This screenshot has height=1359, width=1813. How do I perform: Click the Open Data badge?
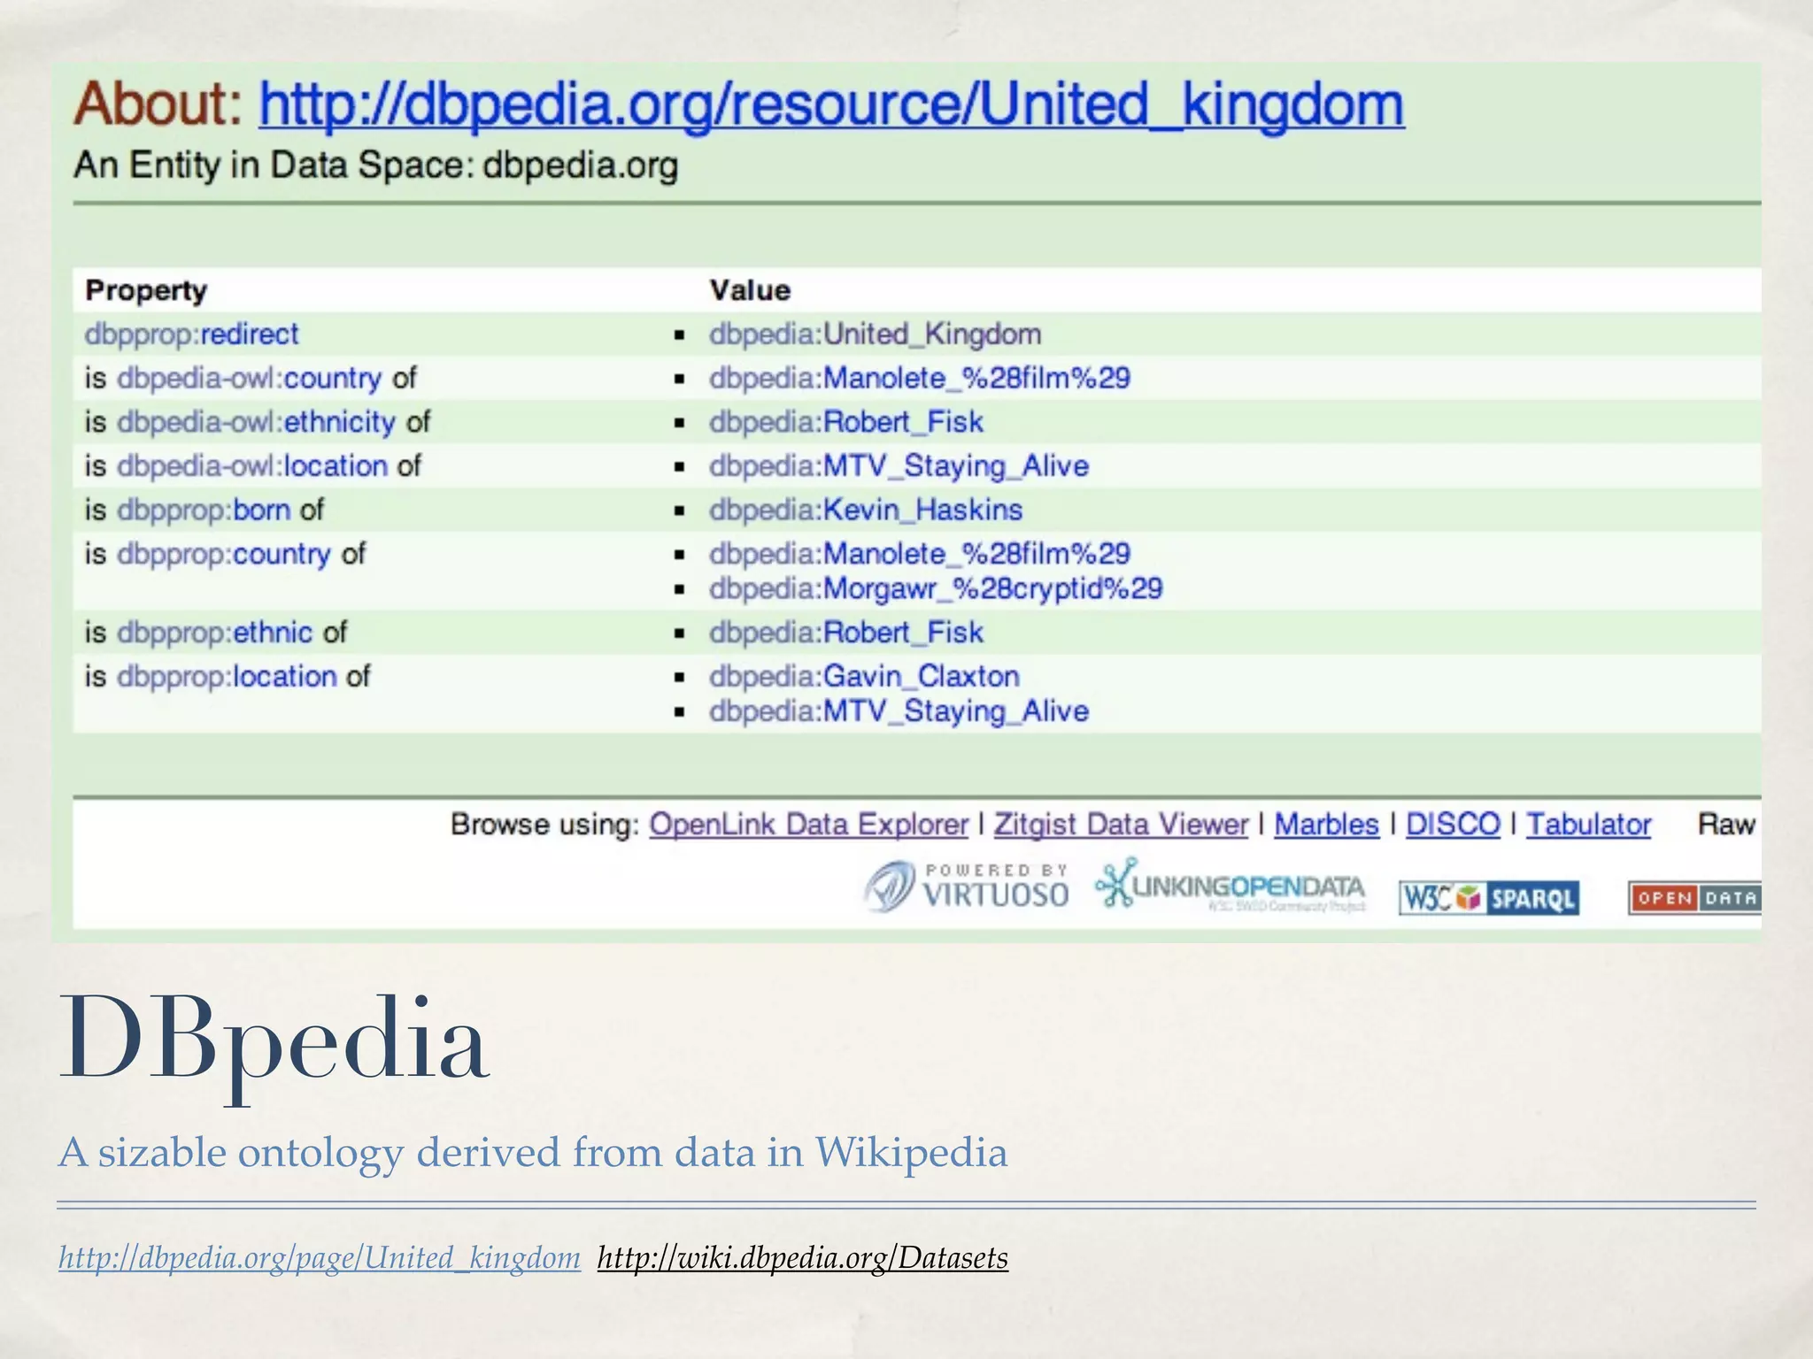click(x=1694, y=898)
